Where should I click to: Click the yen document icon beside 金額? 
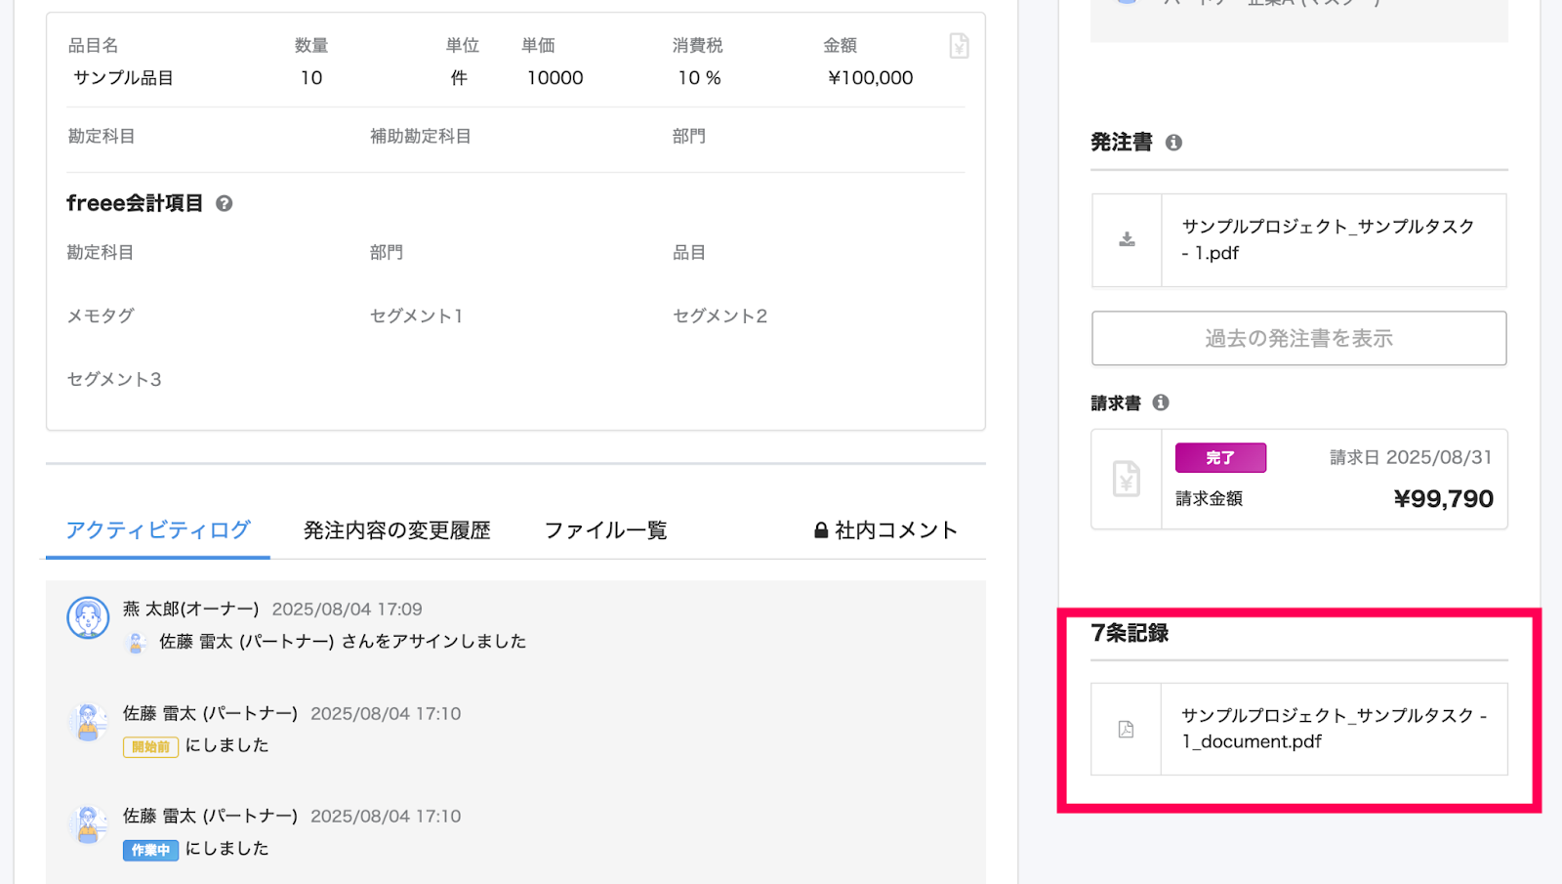click(x=959, y=45)
